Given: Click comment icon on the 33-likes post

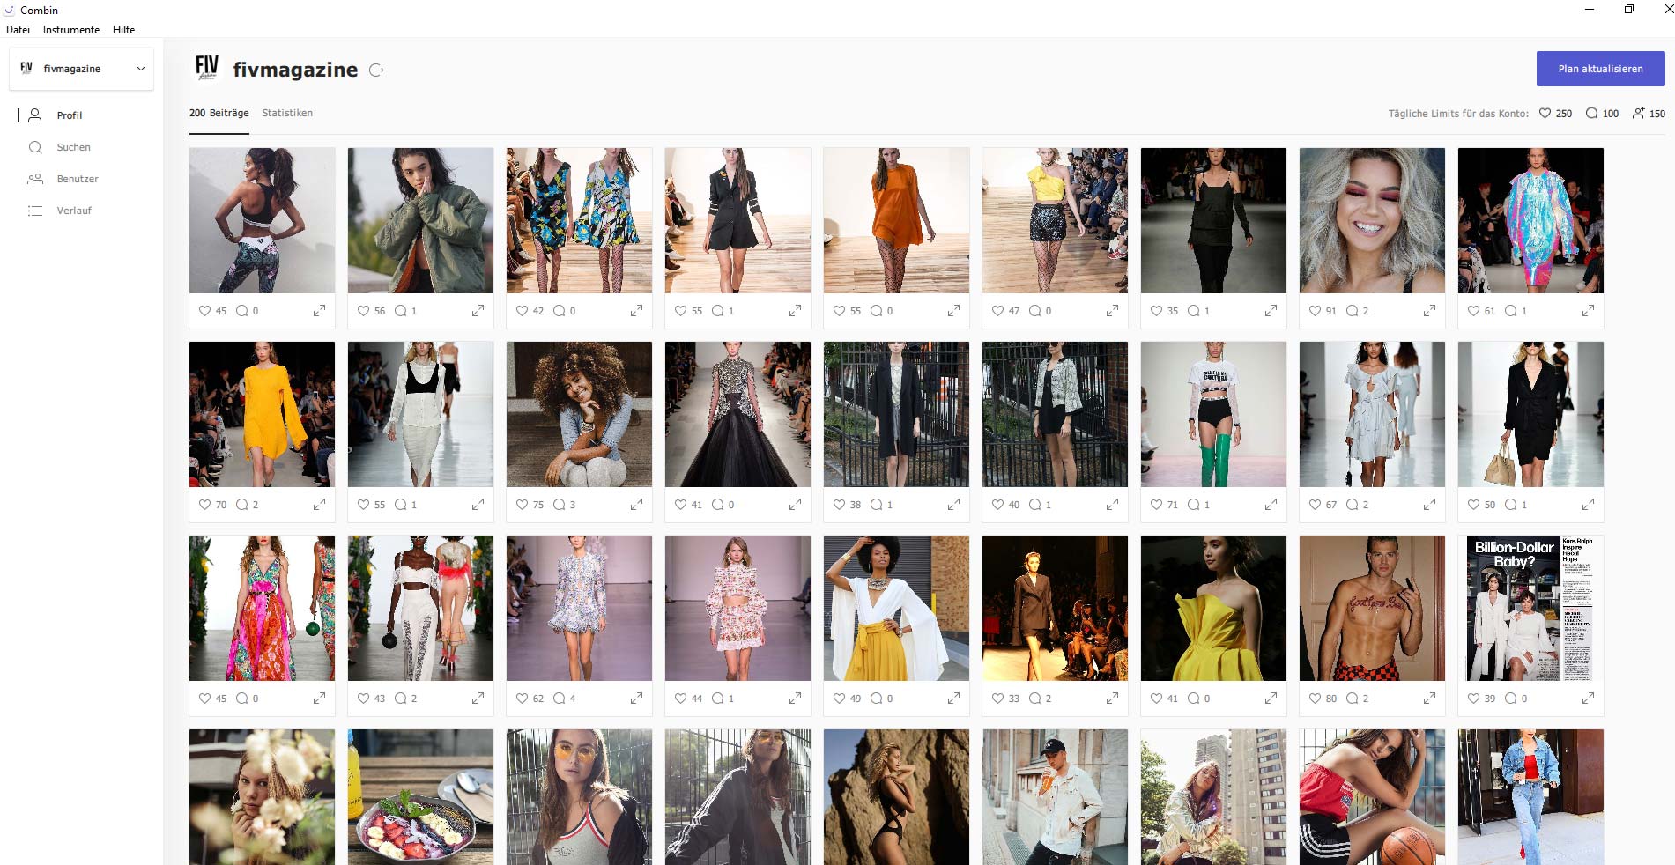Looking at the screenshot, I should [1034, 699].
